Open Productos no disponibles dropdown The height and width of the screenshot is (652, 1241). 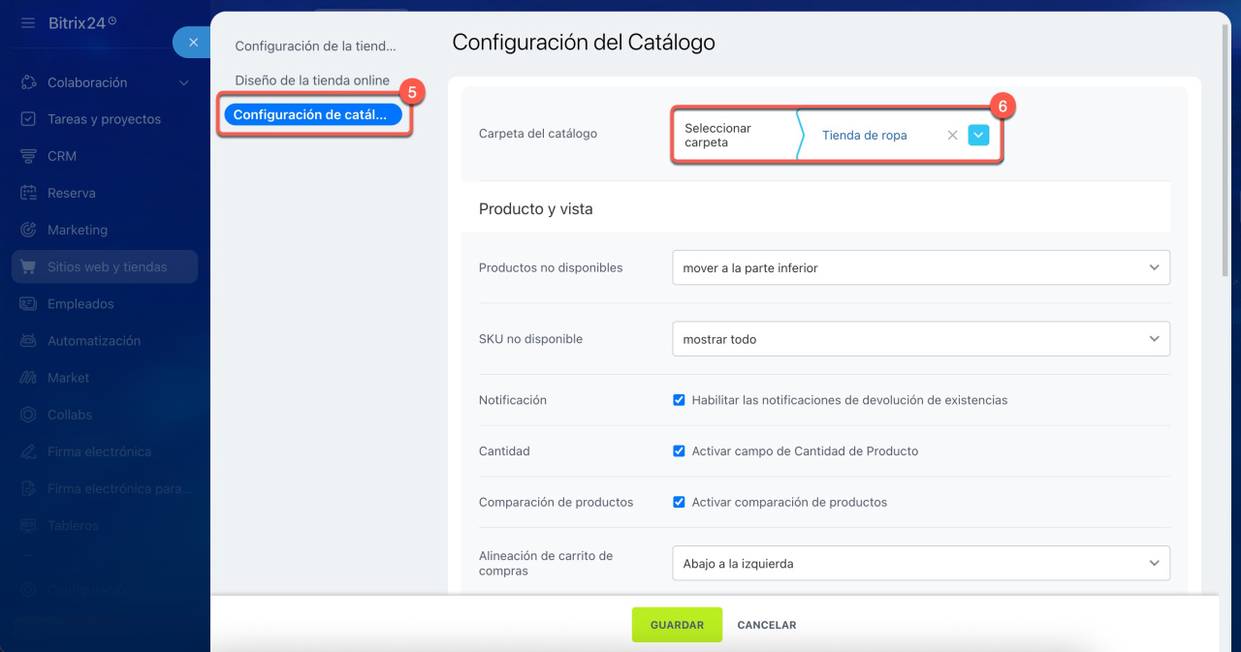pos(920,268)
